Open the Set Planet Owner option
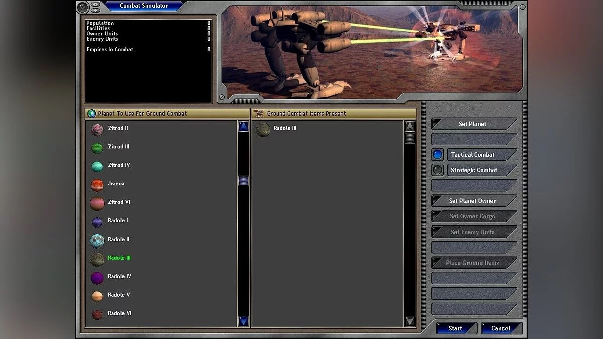603x339 pixels. (x=473, y=201)
